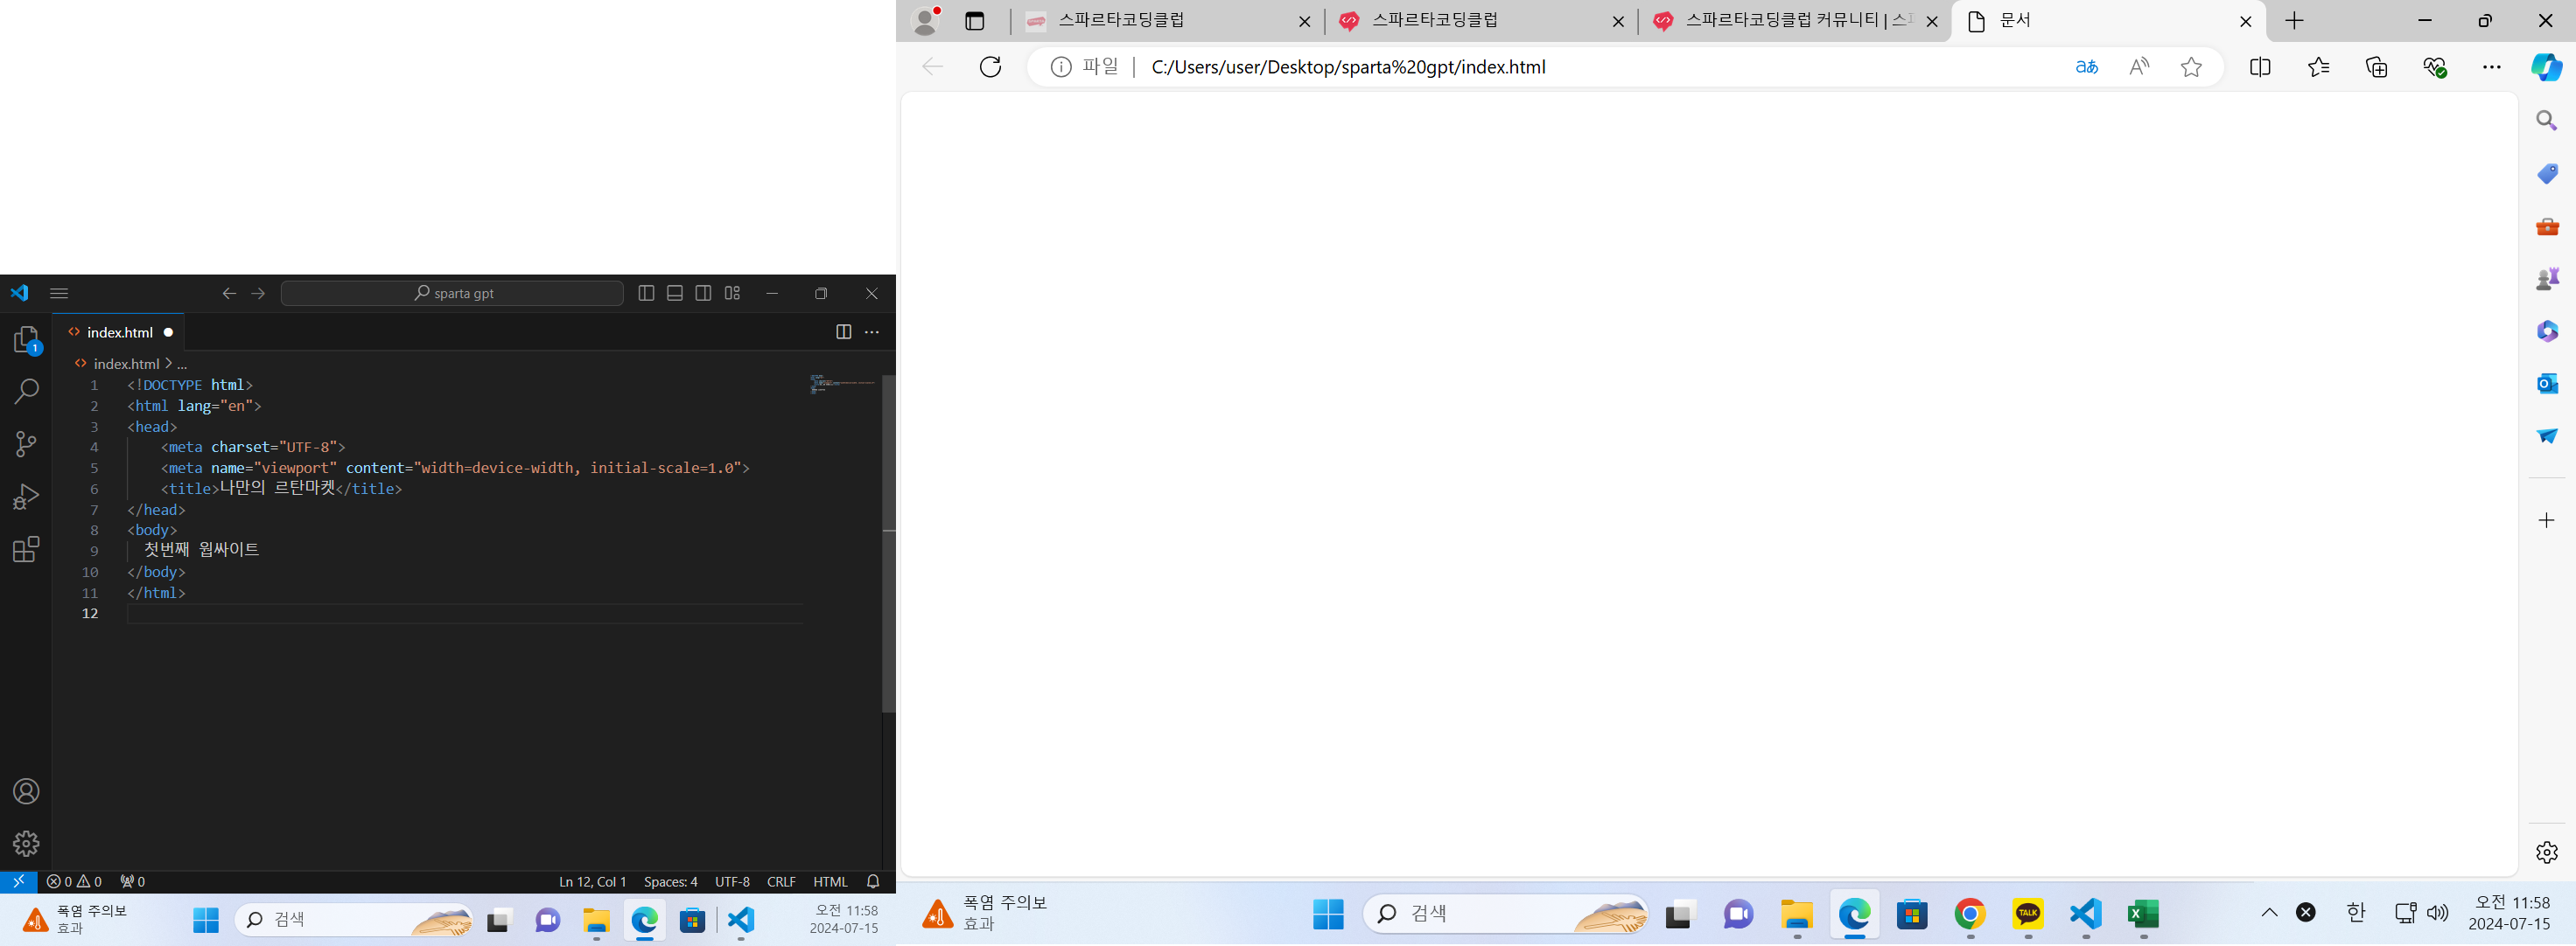Open Chrome from the taskbar
Viewport: 2576px width, 946px height.
click(1970, 914)
